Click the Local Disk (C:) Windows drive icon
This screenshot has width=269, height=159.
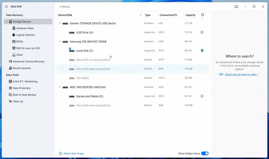tap(71, 50)
